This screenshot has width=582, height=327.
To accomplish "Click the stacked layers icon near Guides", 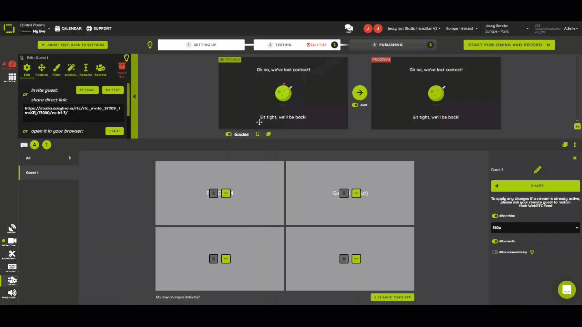I will pos(268,134).
